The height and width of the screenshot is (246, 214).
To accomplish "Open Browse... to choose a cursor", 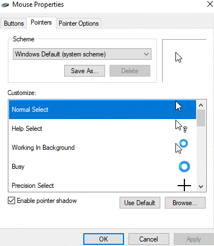I will pyautogui.click(x=185, y=203).
